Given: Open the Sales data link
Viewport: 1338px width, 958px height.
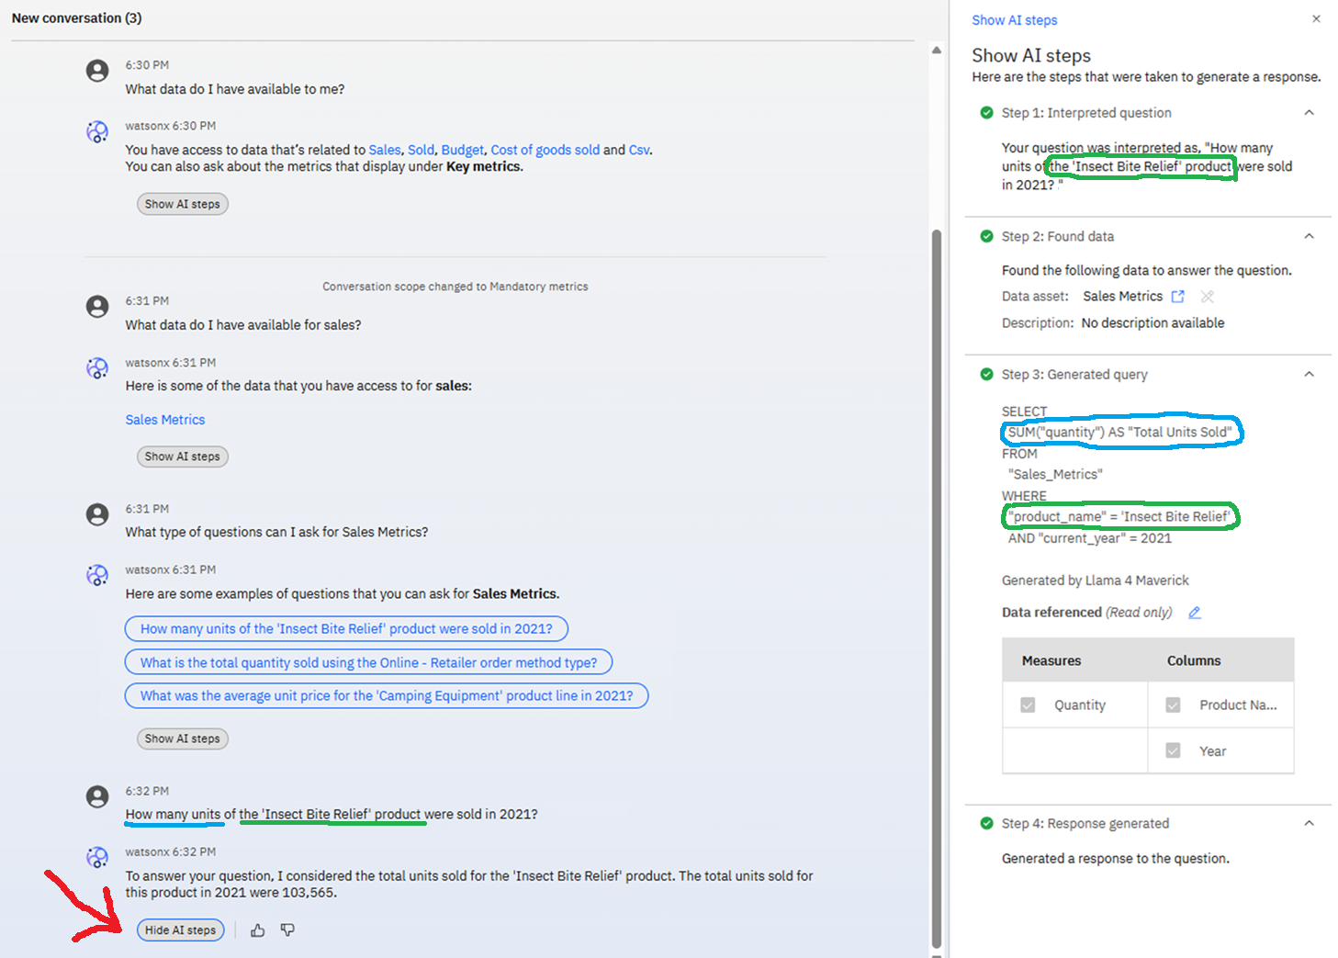Looking at the screenshot, I should click(385, 150).
